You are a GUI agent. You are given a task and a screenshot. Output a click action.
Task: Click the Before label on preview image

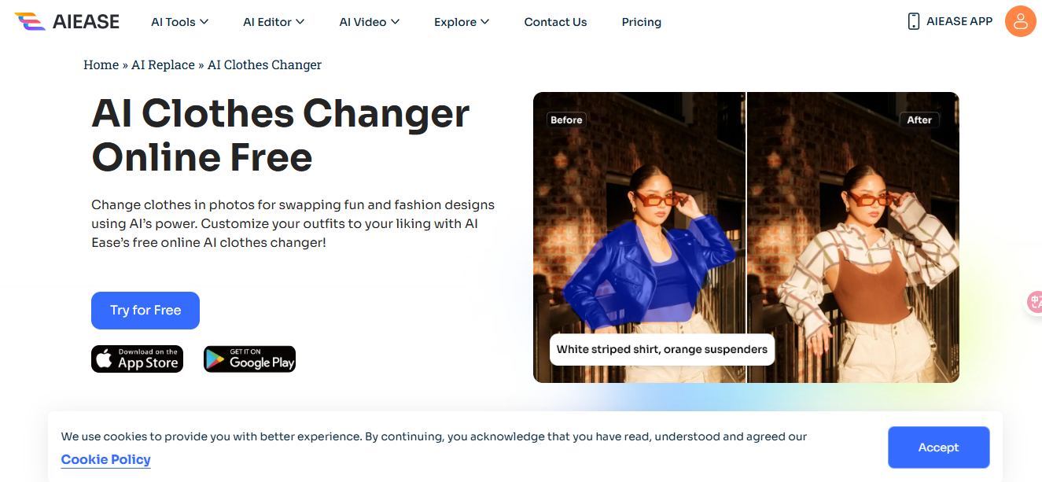click(566, 120)
